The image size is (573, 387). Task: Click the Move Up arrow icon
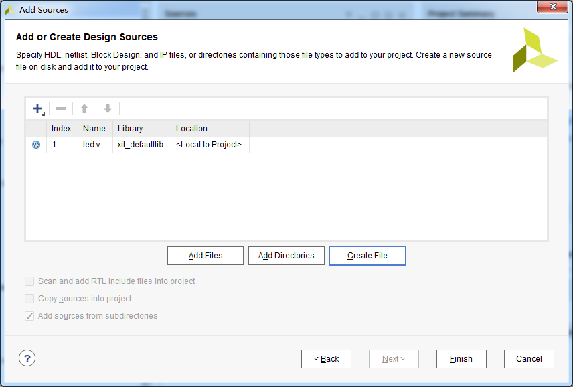[x=84, y=108]
